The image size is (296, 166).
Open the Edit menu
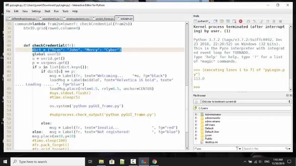click(16, 11)
